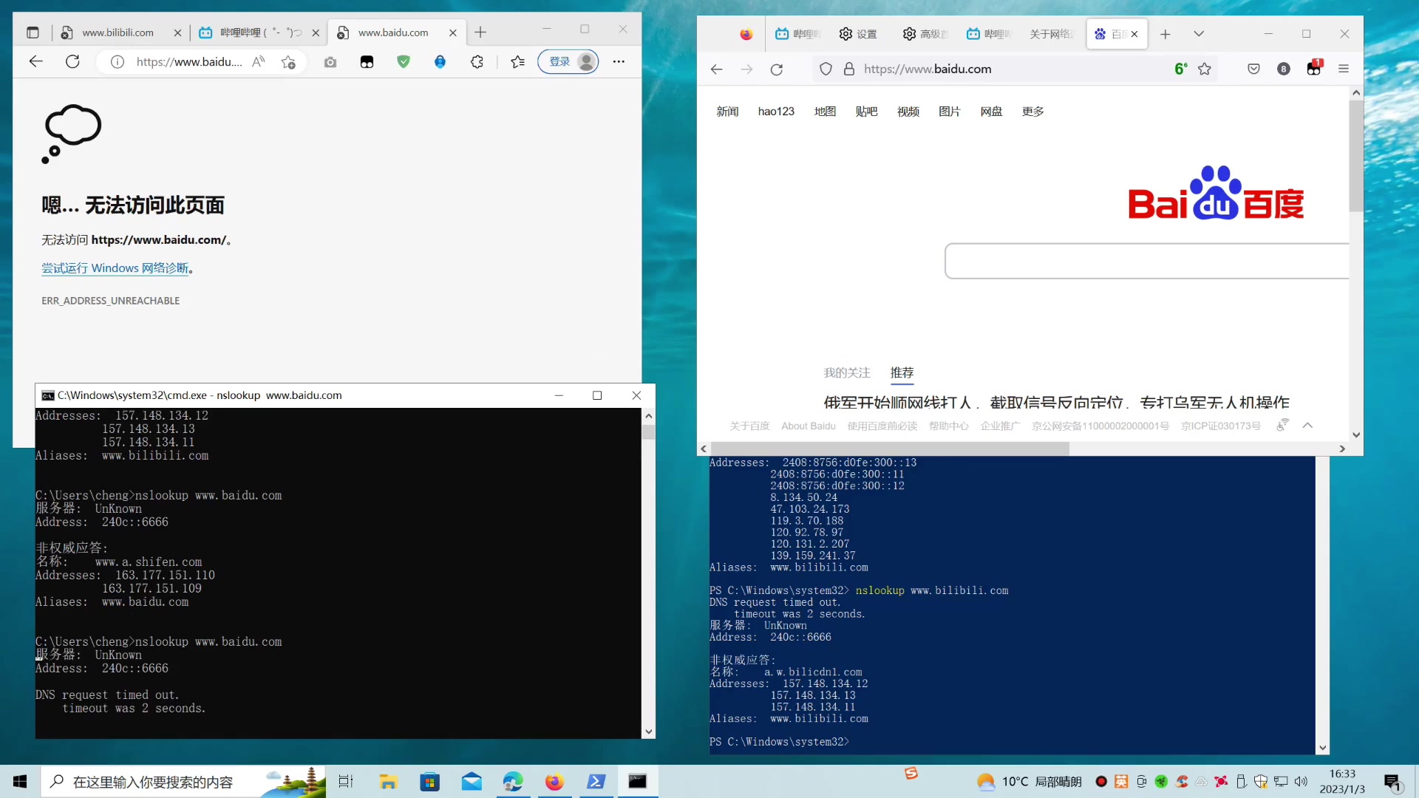This screenshot has height=798, width=1419.
Task: Reload the page in Edge
Action: (x=72, y=62)
